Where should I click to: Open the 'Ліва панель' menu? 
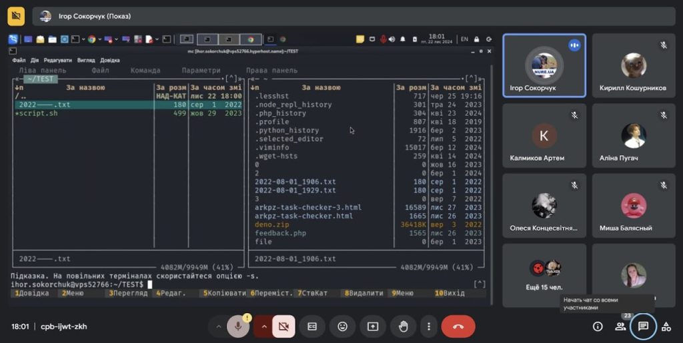pos(43,70)
